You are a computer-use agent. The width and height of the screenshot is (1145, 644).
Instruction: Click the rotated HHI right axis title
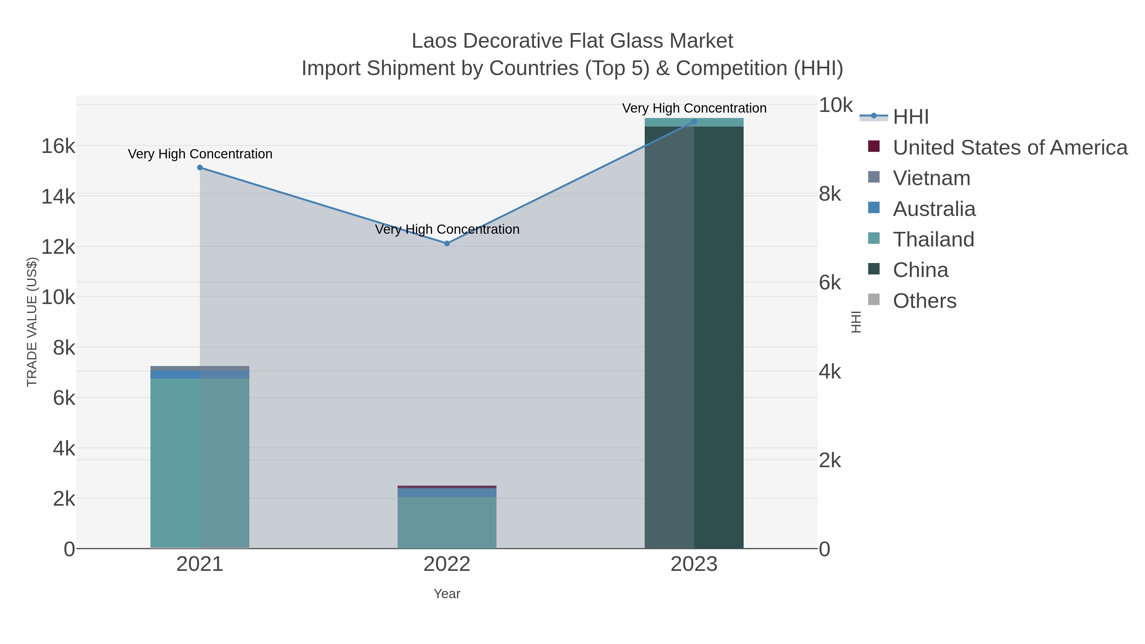[x=856, y=322]
